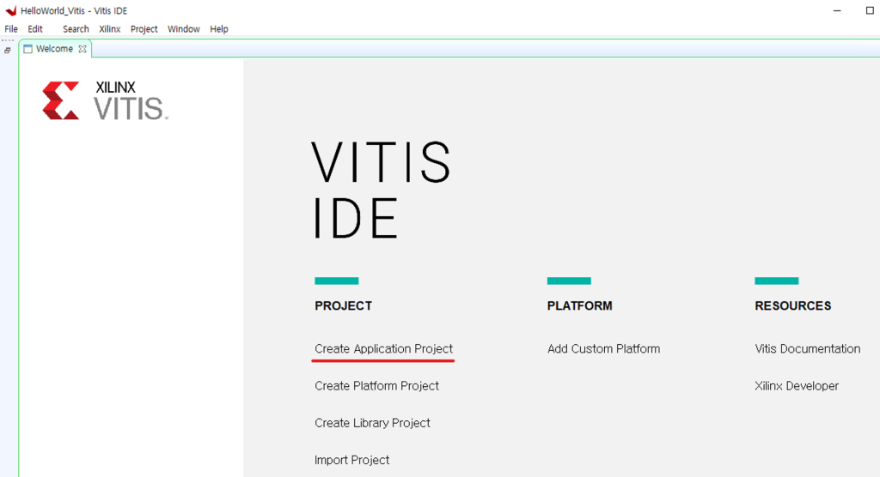Image resolution: width=880 pixels, height=477 pixels.
Task: Open the Project menu
Action: click(144, 29)
